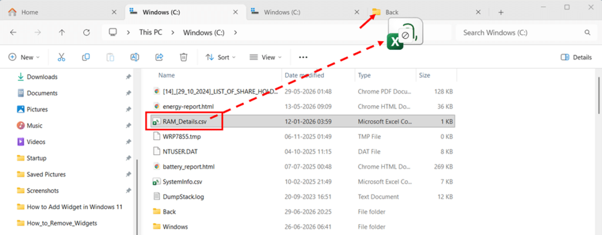The width and height of the screenshot is (602, 235).
Task: Expand the chevron before This PC
Action: (128, 33)
